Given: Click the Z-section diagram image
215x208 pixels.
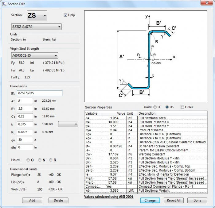Looking at the screenshot, I should (x=146, y=56).
